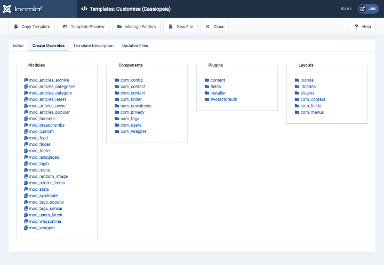Viewport: 384px width, 265px height.
Task: Click the Joomla 4.0.6 version indicator
Action: (347, 9)
